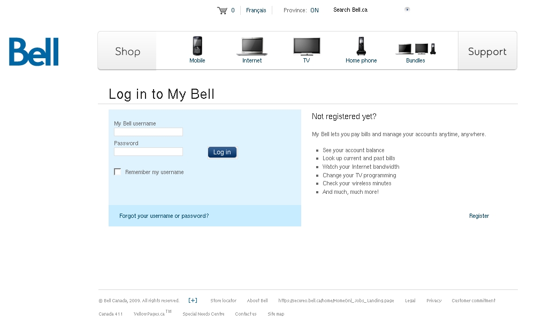Select the Internet laptop icon
This screenshot has height=322, width=543.
[x=252, y=46]
